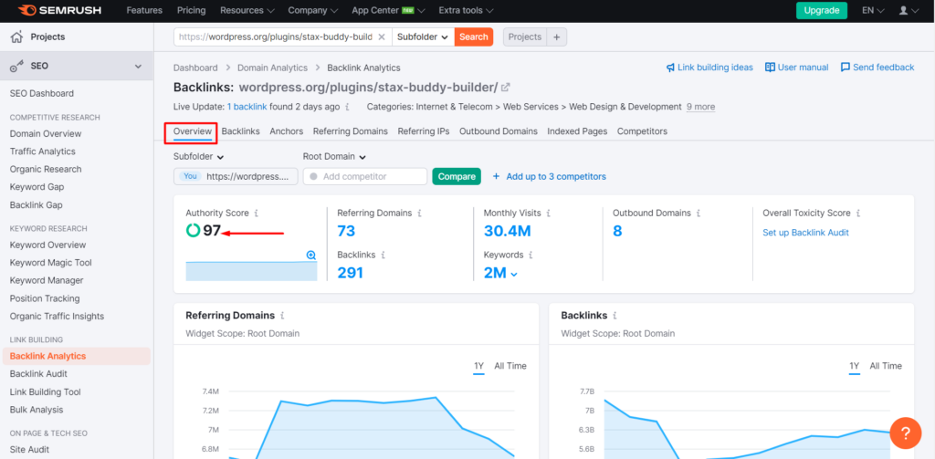Image resolution: width=935 pixels, height=459 pixels.
Task: Switch to the Anchors tab
Action: click(x=286, y=131)
